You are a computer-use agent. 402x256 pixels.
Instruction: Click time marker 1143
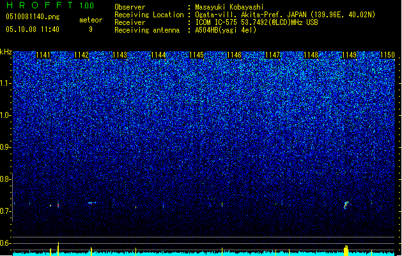pos(120,55)
